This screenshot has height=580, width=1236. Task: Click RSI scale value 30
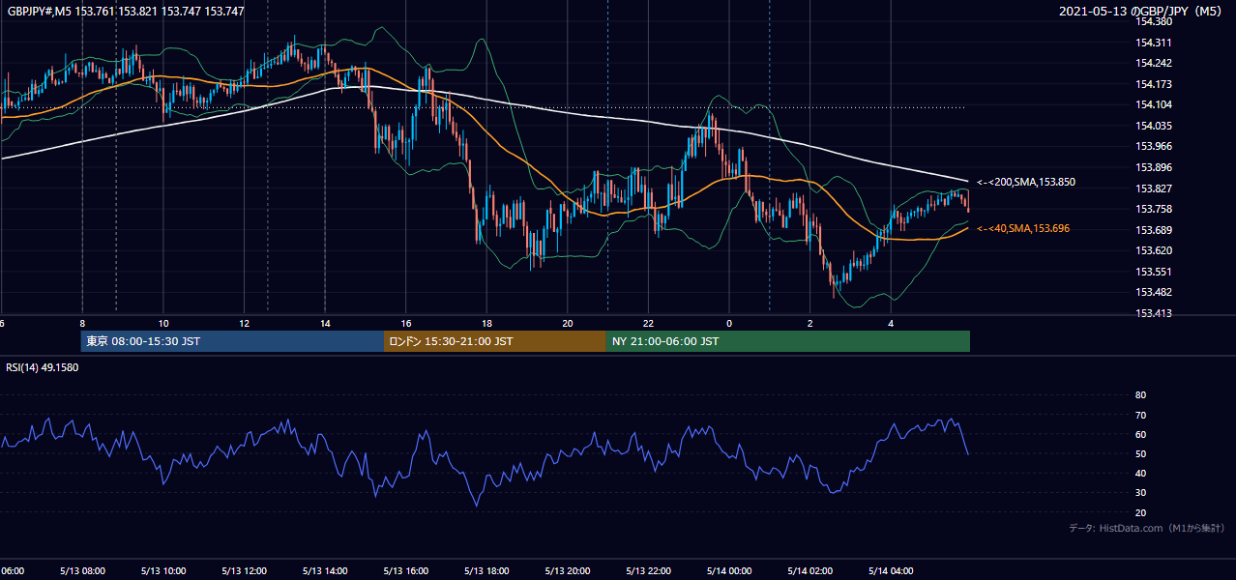pyautogui.click(x=1140, y=493)
